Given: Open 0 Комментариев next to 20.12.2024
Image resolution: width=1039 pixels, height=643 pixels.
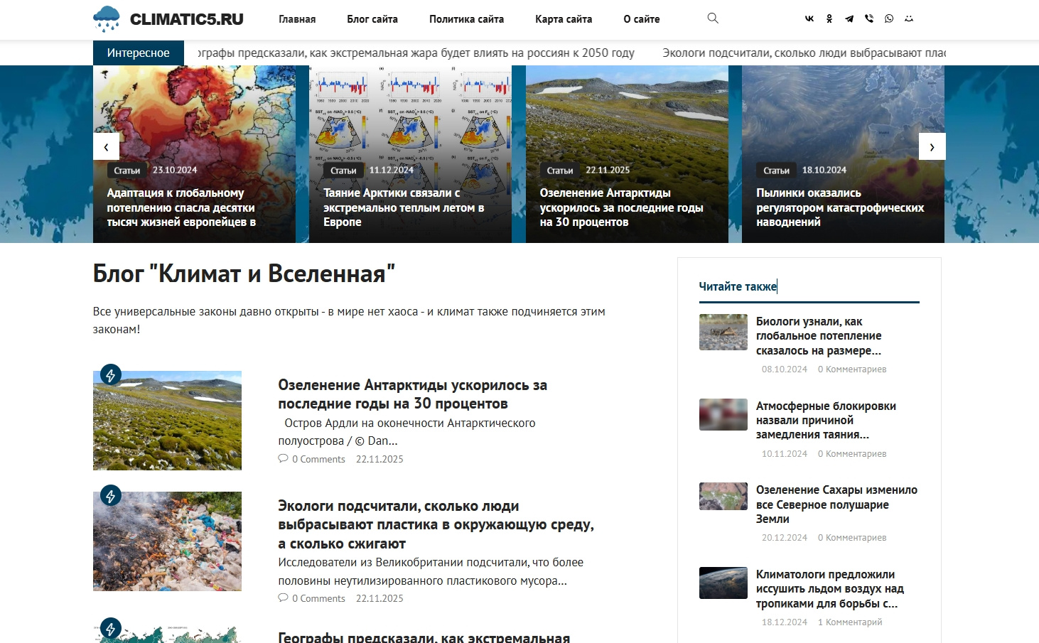Looking at the screenshot, I should click(x=852, y=538).
